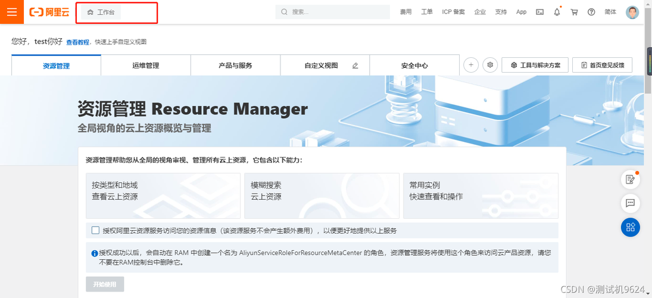Switch to the 自定义视图 tab

321,66
